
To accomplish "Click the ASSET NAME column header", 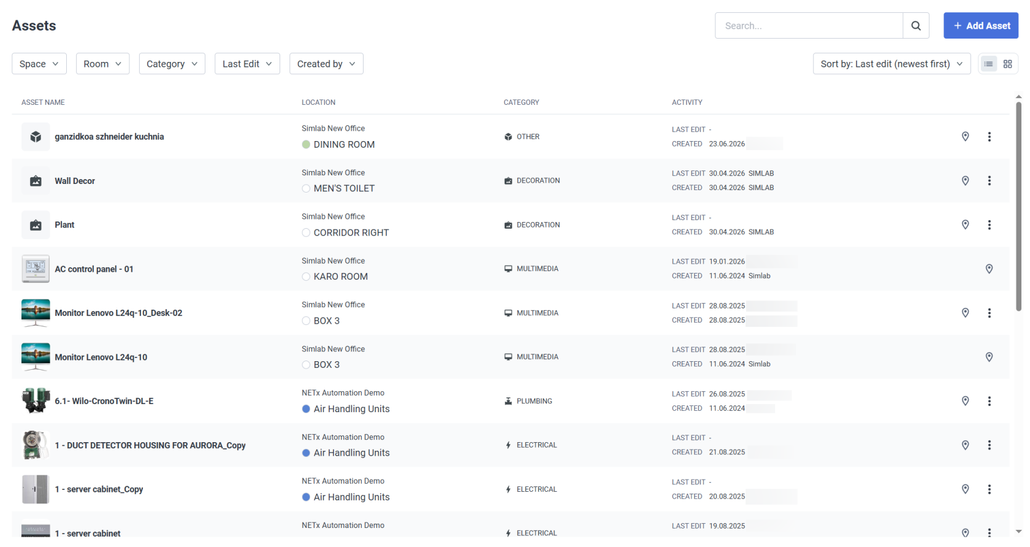I will (43, 102).
